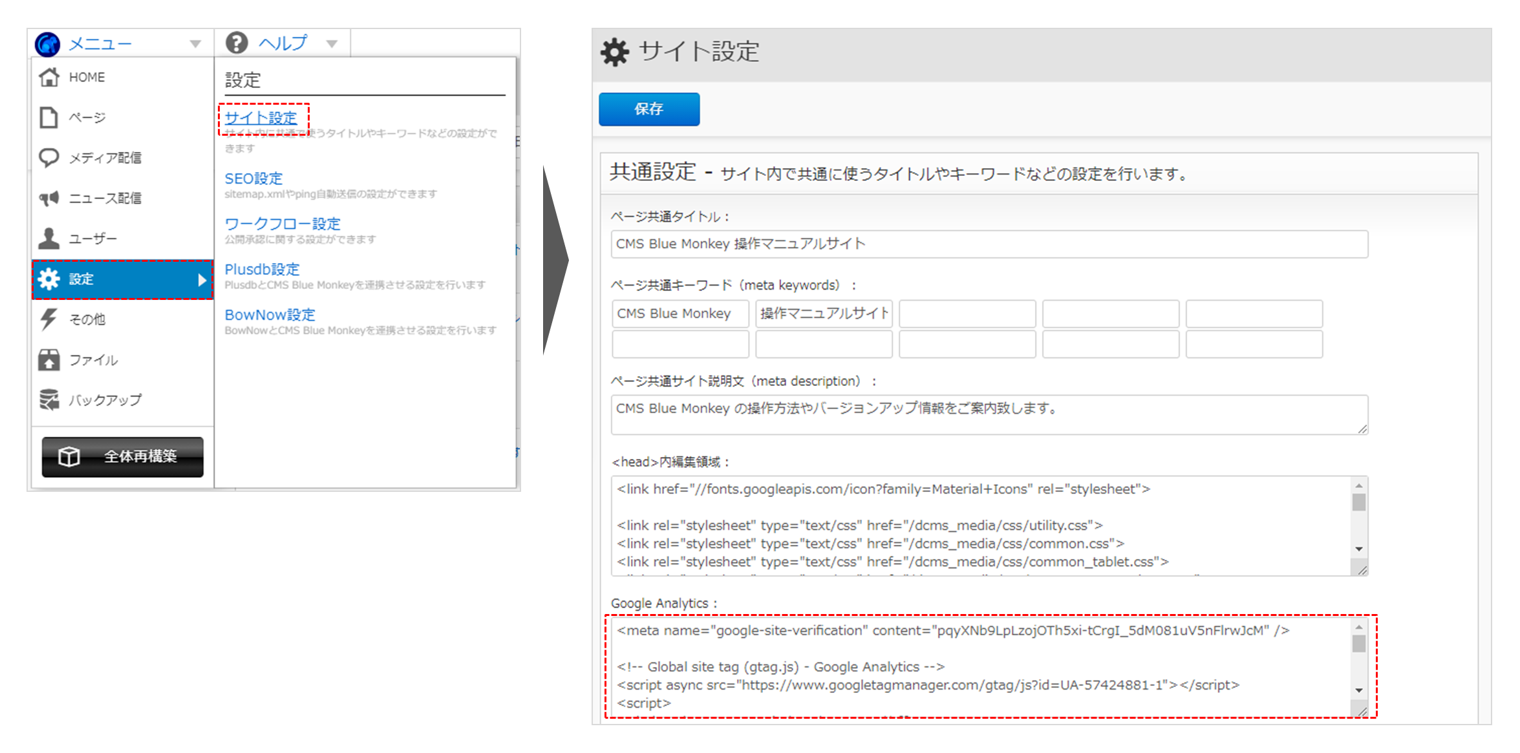
Task: Click the blue monkey logo icon
Action: coord(48,44)
